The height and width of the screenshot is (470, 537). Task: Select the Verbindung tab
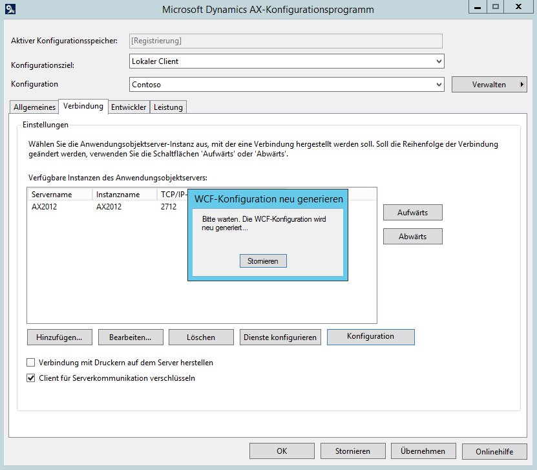click(x=83, y=106)
